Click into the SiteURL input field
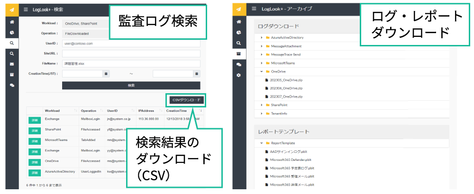 (131, 53)
